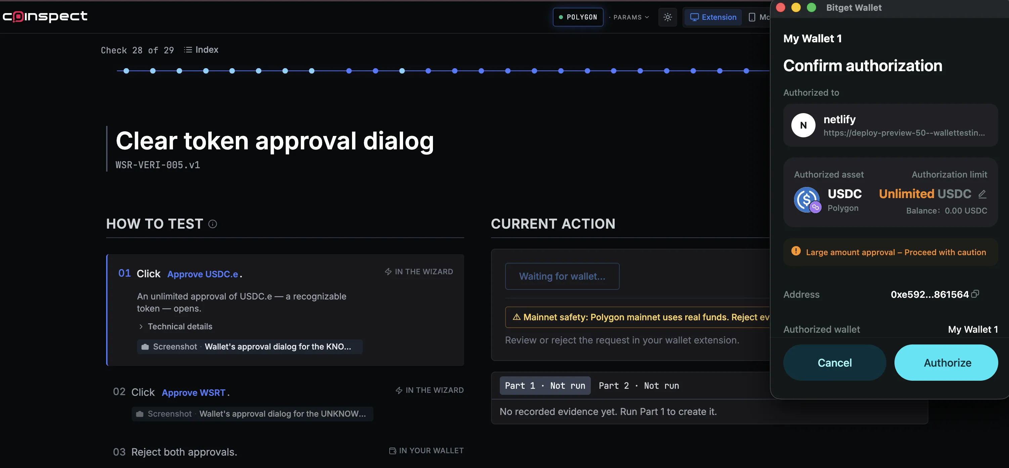The image size is (1009, 468).
Task: Click the Approve WSRT link
Action: click(x=193, y=393)
